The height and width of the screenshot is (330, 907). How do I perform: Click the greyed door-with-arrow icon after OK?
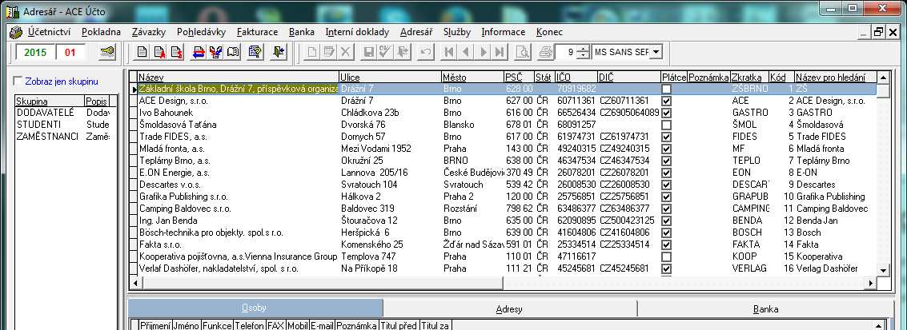[403, 53]
